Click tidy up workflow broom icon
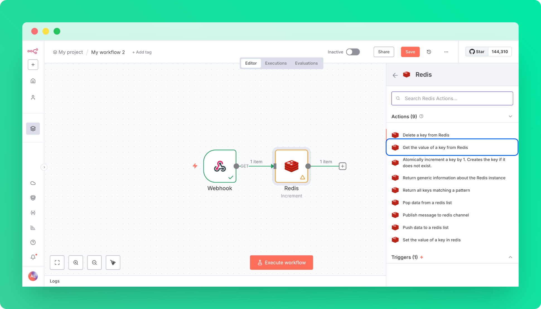Screen dimensions: 541x309 113,262
